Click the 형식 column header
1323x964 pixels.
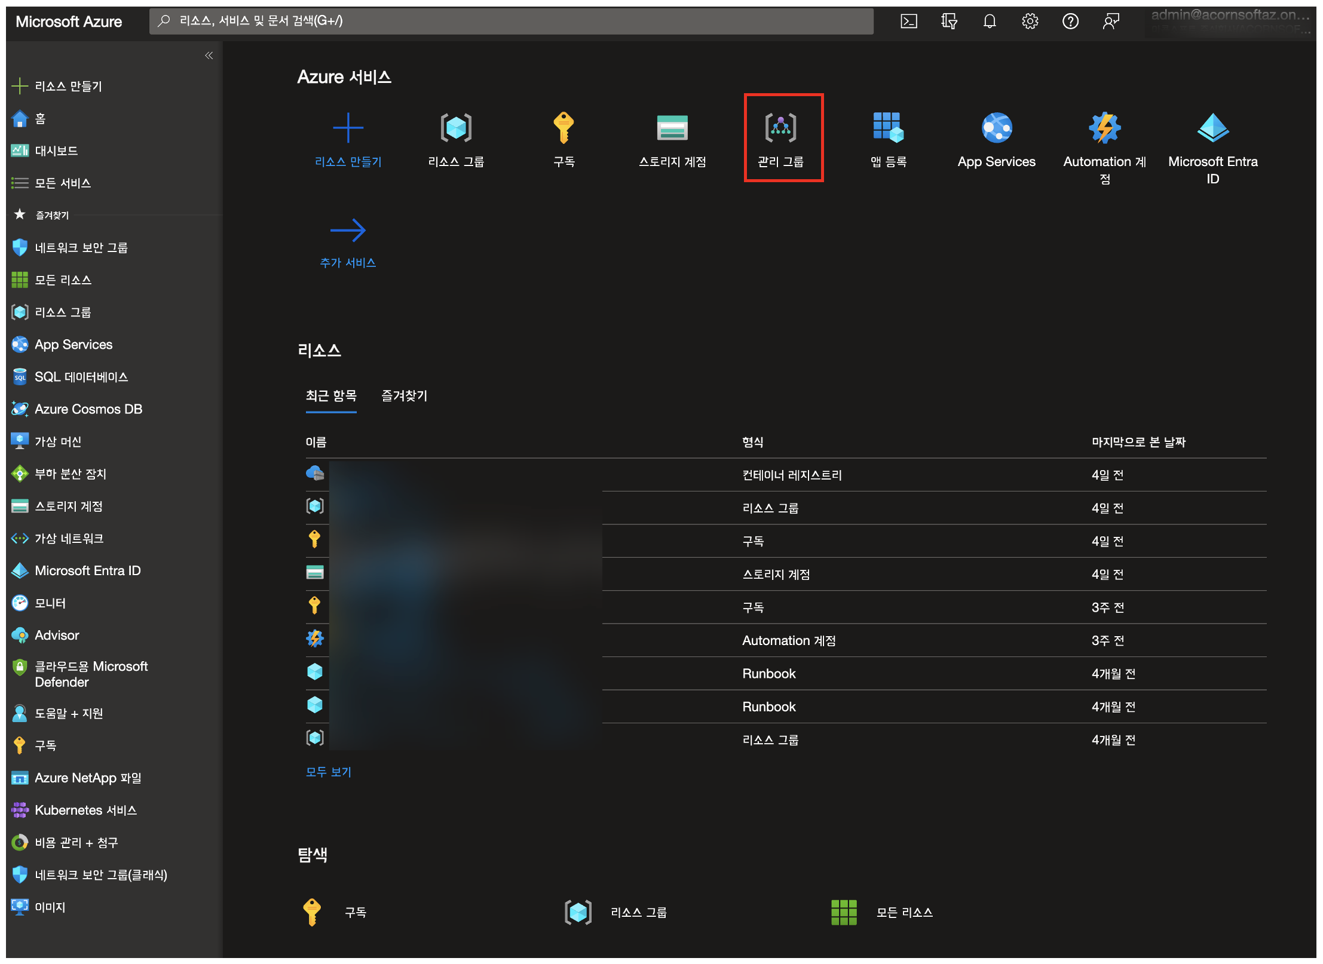coord(753,442)
